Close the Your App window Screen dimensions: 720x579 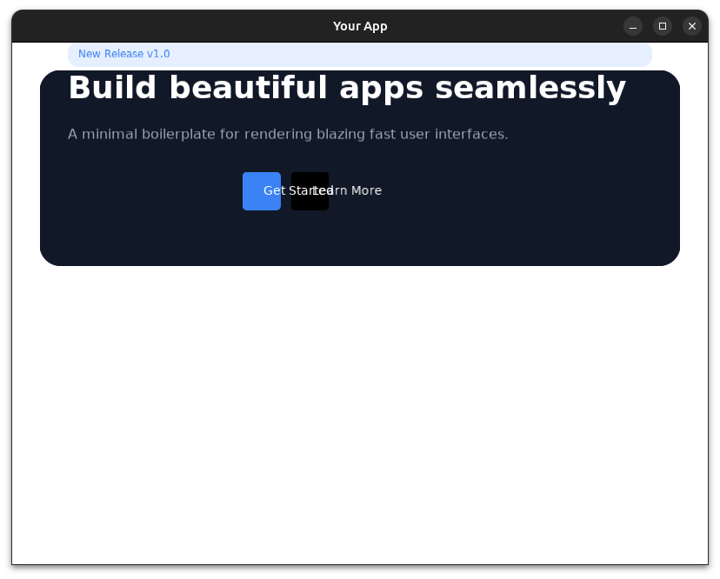692,26
